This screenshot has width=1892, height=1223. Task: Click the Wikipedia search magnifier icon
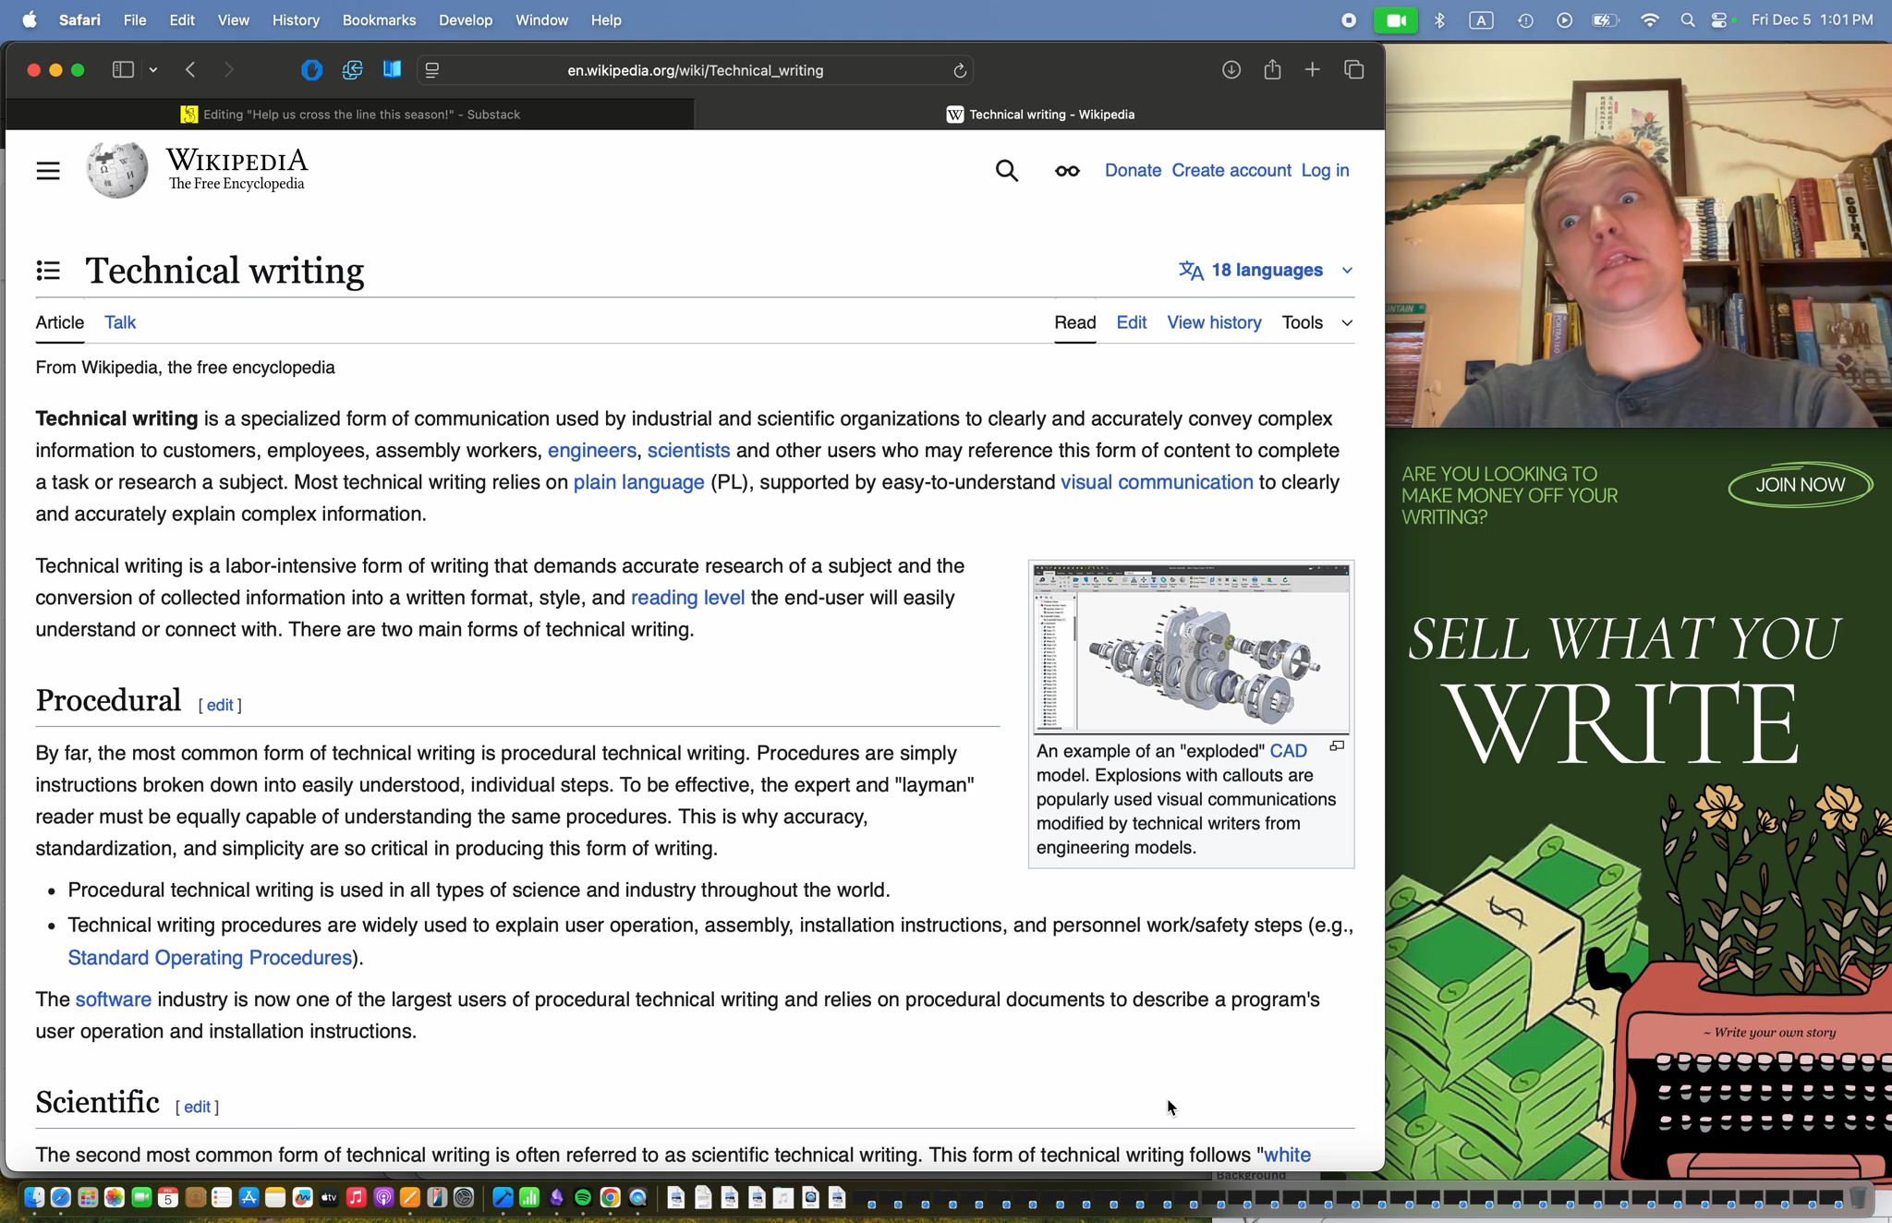(1007, 171)
